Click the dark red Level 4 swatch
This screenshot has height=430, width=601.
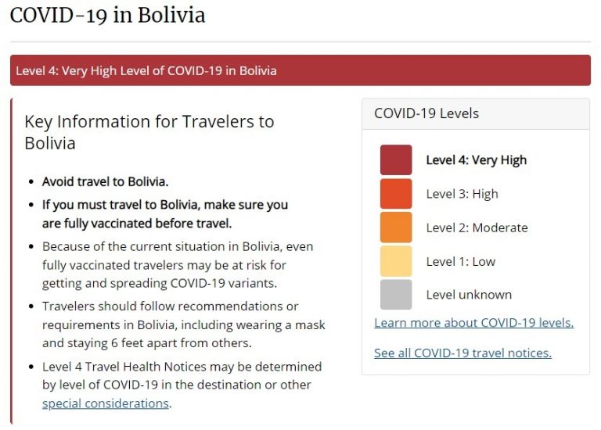coord(396,159)
